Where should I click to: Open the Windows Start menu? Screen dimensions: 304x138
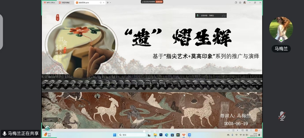[114, 135]
